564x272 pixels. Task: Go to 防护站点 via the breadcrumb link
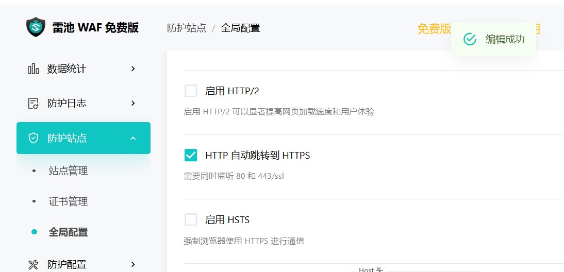click(187, 28)
